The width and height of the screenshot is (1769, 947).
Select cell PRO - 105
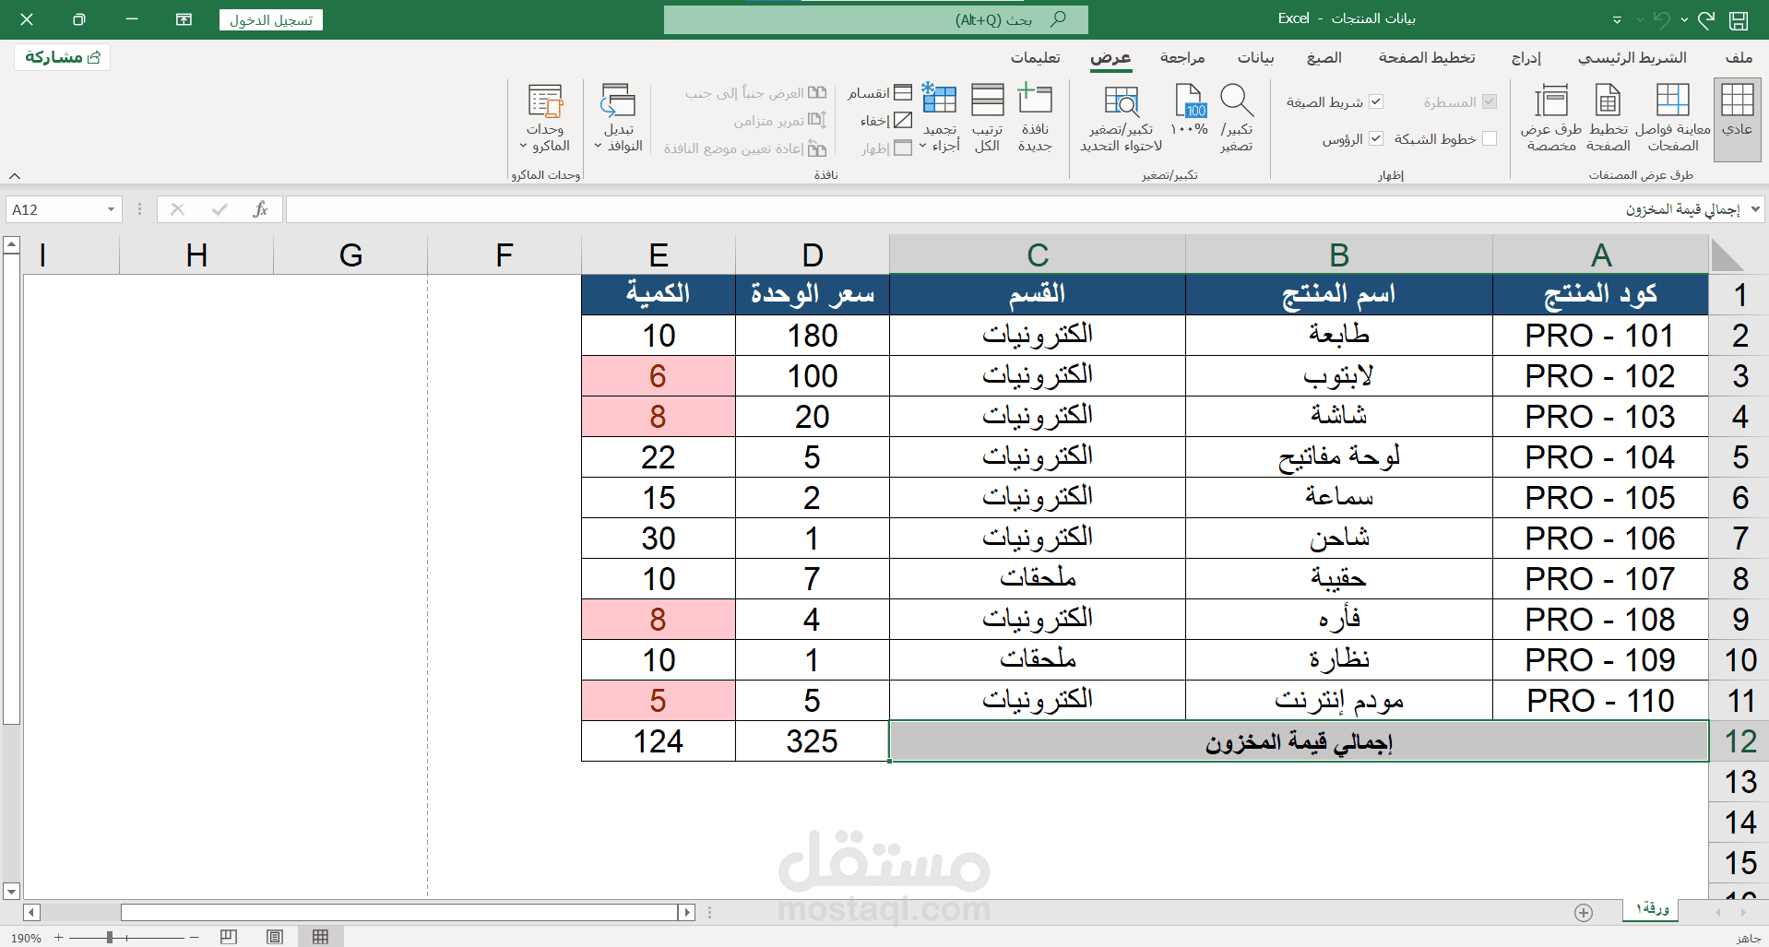[x=1600, y=498]
